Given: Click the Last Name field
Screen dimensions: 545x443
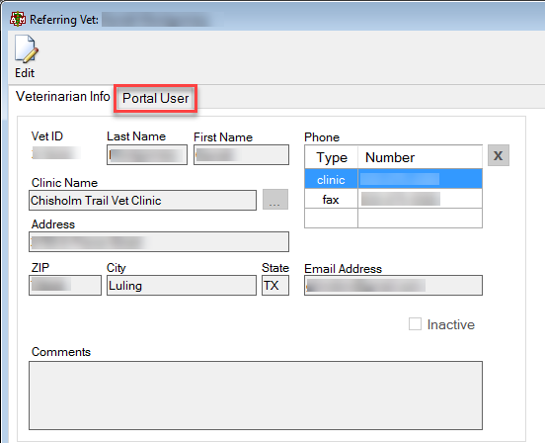Looking at the screenshot, I should [x=147, y=155].
